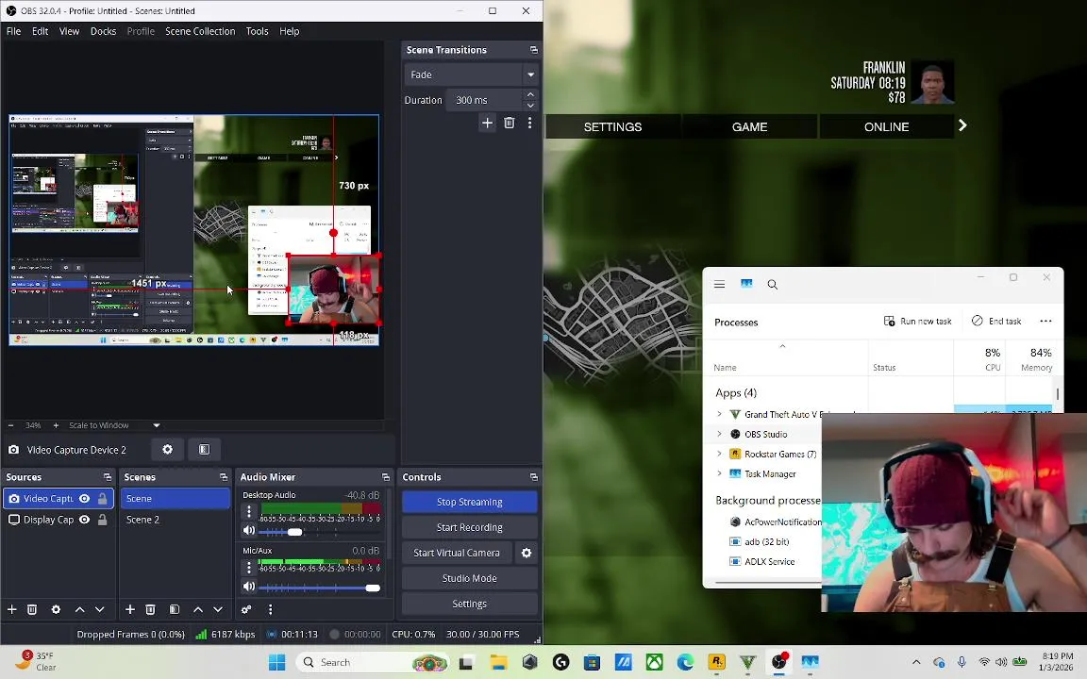Mute Mic/Aux speaker icon
1087x679 pixels.
tap(249, 587)
